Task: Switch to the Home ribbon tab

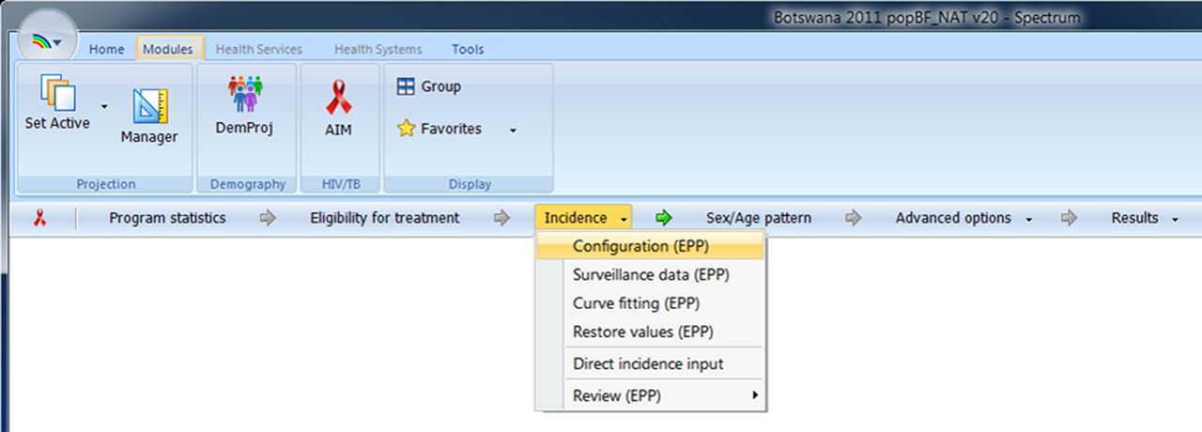Action: 107,49
